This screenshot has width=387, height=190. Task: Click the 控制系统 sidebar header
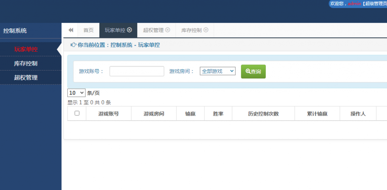[x=15, y=31]
